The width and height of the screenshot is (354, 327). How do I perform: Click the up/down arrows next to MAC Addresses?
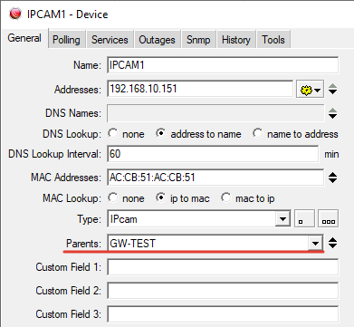point(332,178)
